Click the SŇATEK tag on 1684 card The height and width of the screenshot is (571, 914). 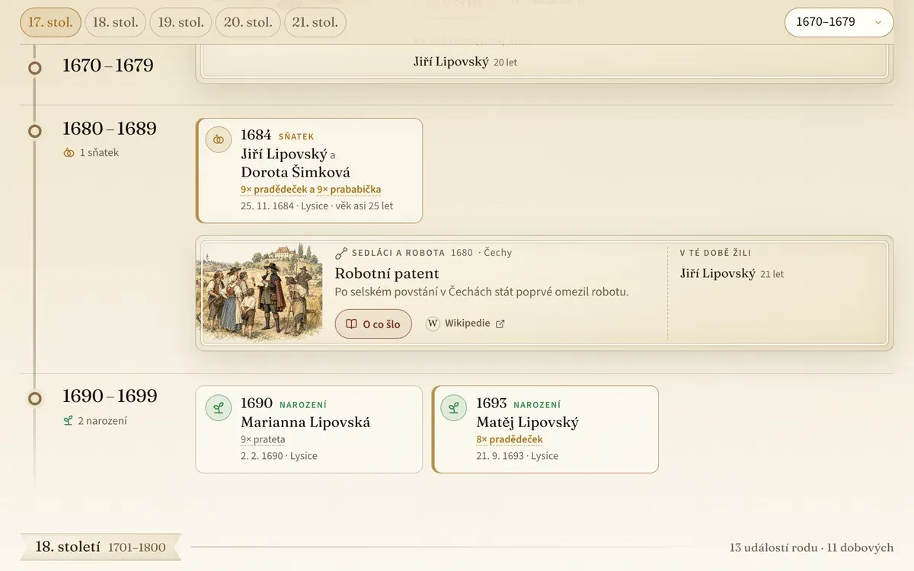[x=296, y=137]
